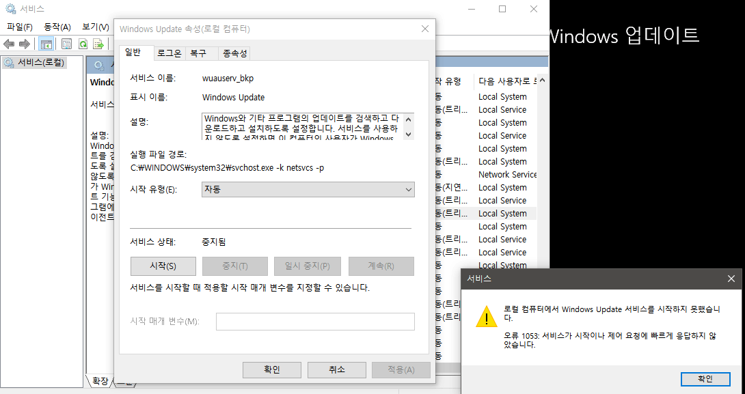Open the 보기(V) menu
The height and width of the screenshot is (394, 745).
(x=96, y=27)
